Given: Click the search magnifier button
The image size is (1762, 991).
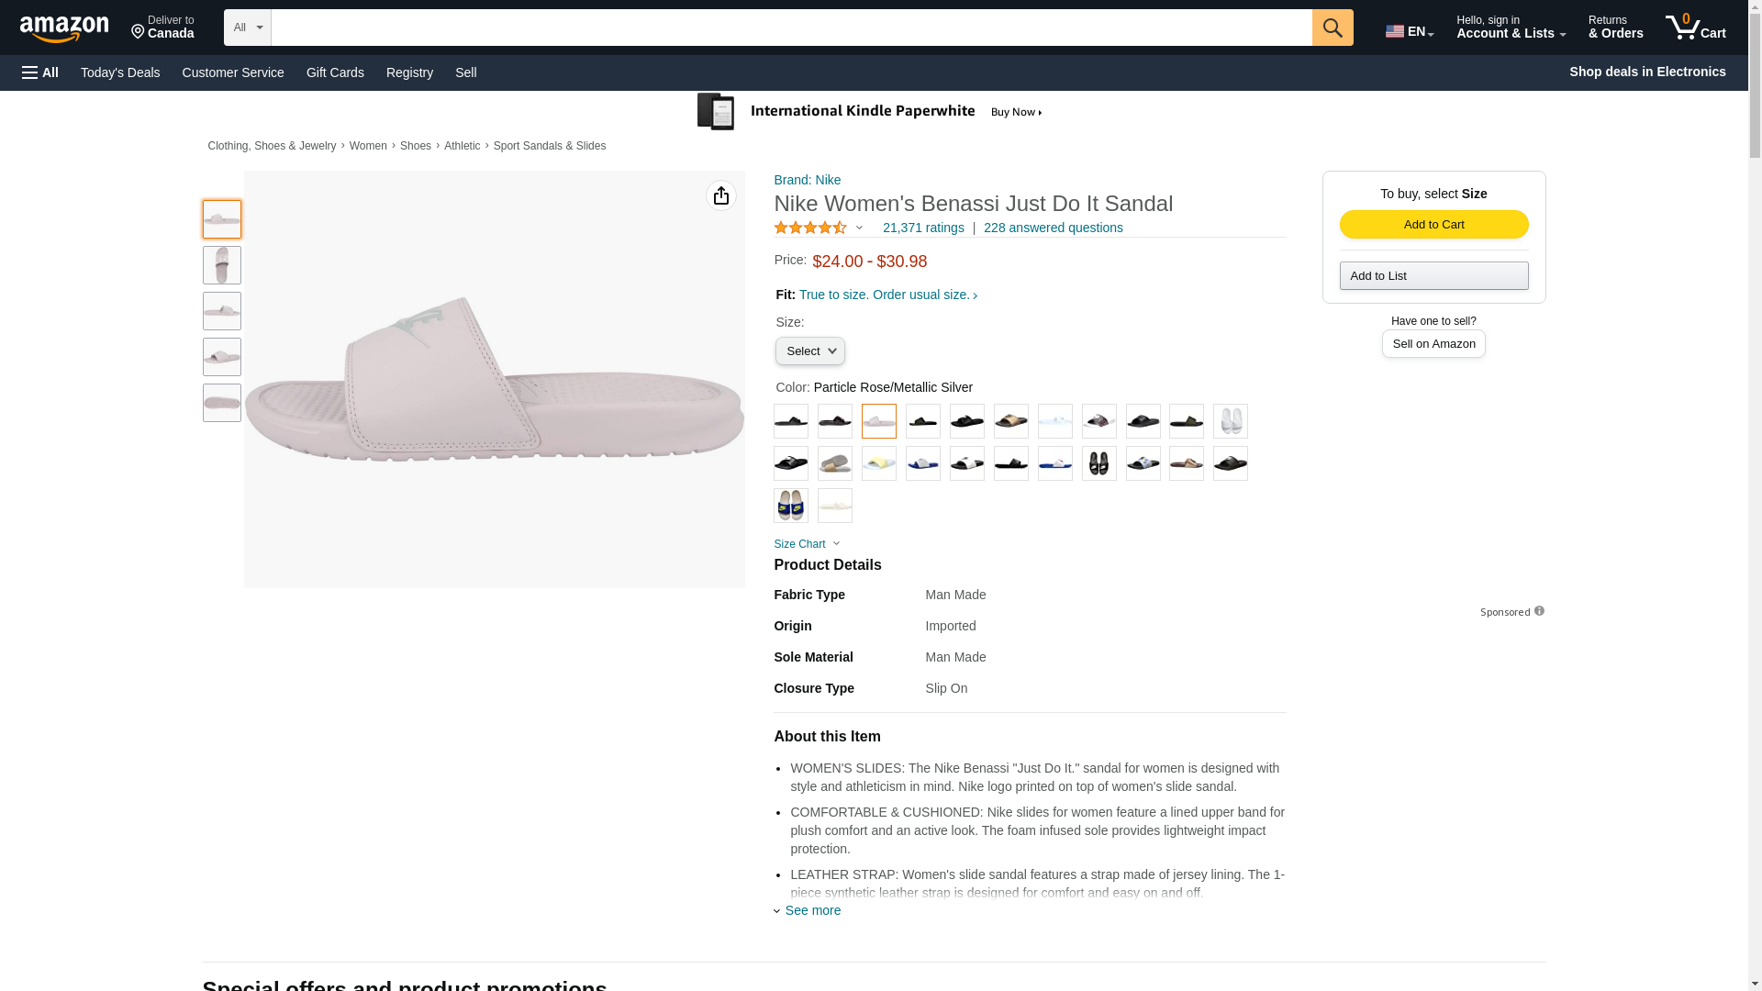Looking at the screenshot, I should [1332, 28].
